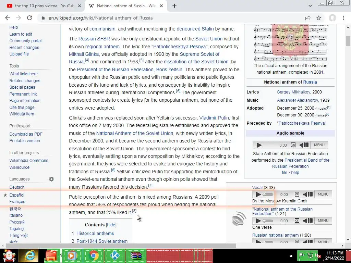The image size is (351, 263).
Task: Open citation footnote [8]
Action: 134,211
